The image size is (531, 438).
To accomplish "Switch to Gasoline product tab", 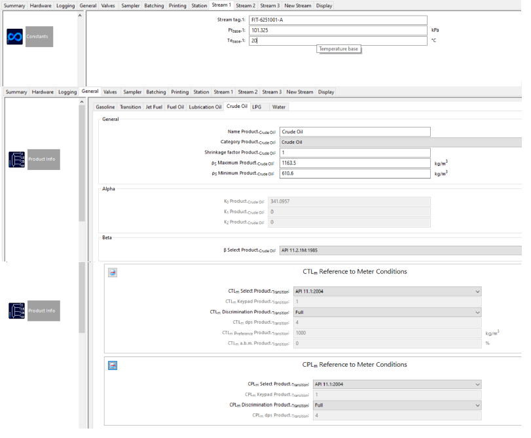I will click(x=105, y=107).
